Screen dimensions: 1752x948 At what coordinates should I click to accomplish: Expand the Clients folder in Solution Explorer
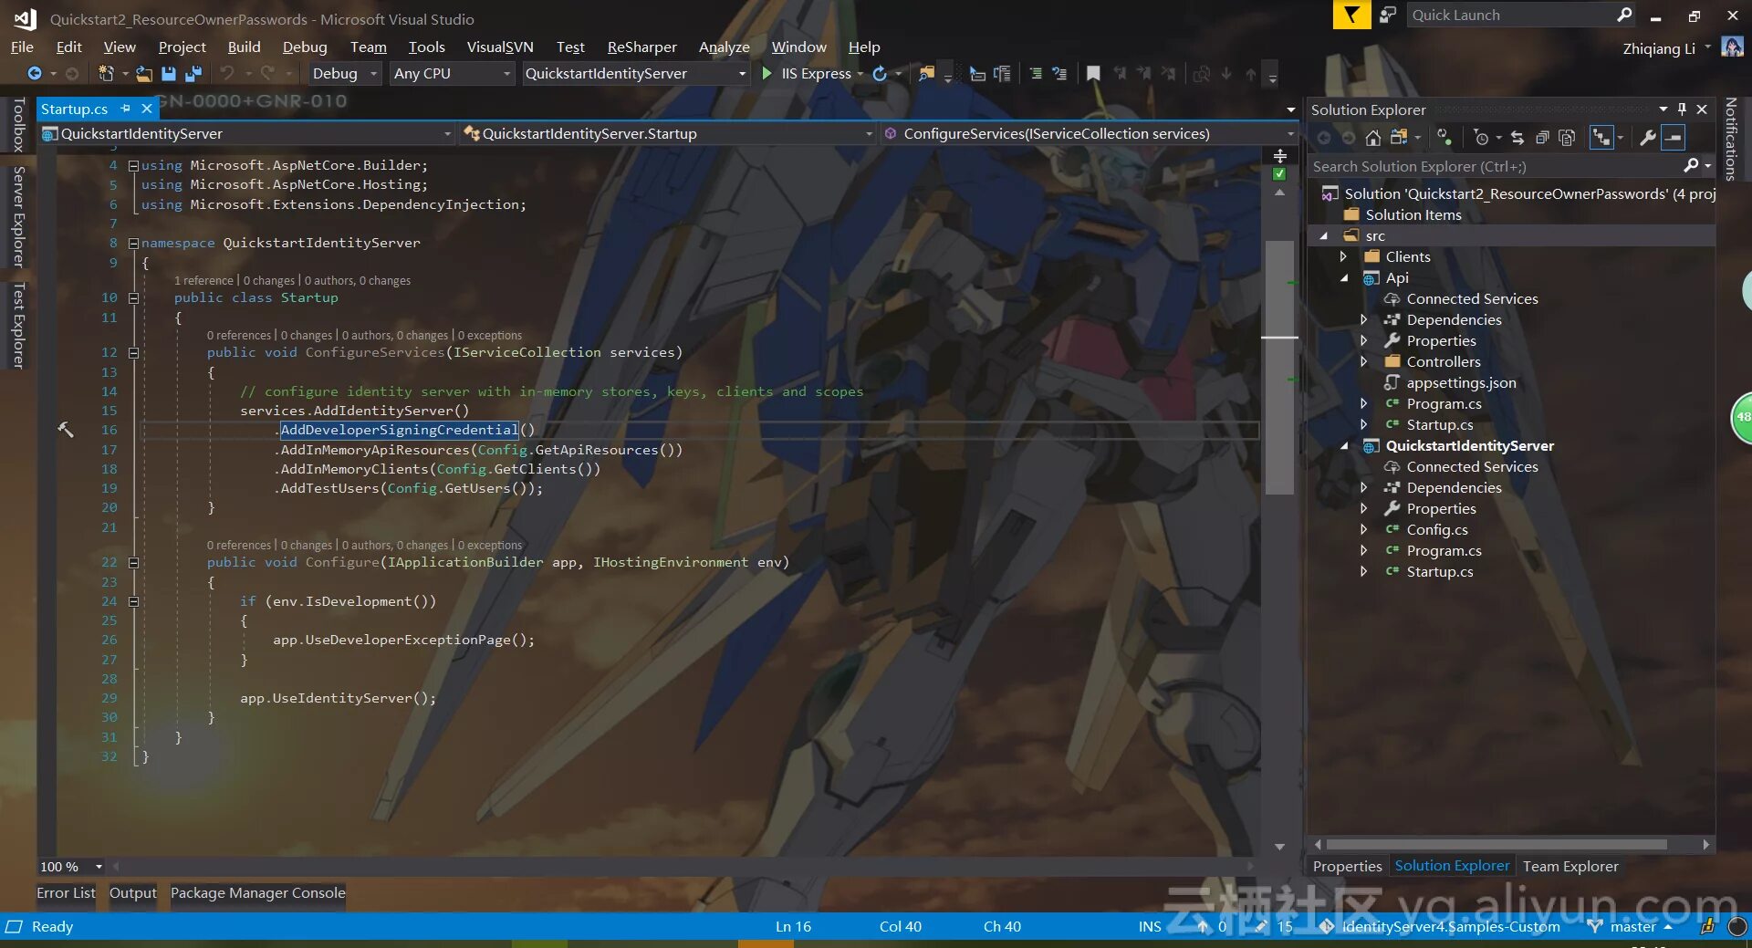point(1343,257)
